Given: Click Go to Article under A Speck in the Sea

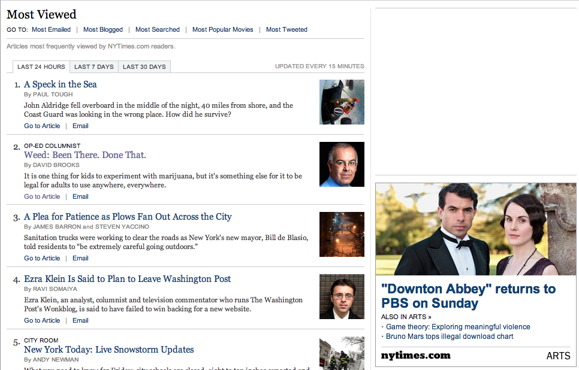Looking at the screenshot, I should point(42,126).
